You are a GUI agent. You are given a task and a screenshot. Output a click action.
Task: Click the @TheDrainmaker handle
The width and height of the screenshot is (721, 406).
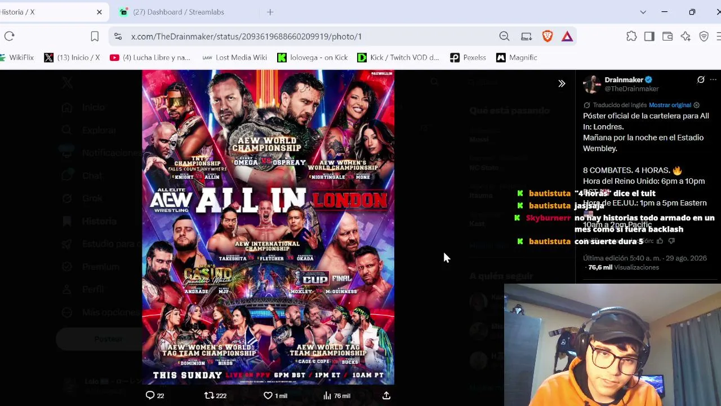[x=631, y=89]
